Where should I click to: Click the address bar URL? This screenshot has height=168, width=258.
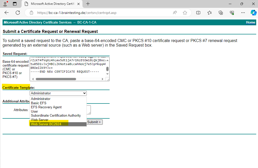[x=77, y=13]
